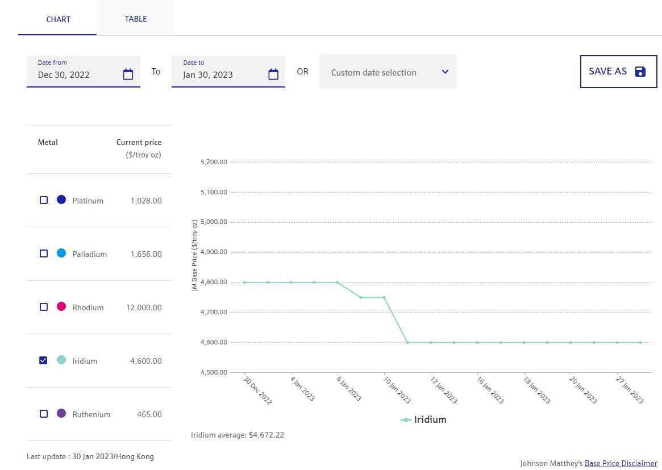The height and width of the screenshot is (470, 662).
Task: Open the 'Date to' calendar picker icon
Action: pyautogui.click(x=273, y=74)
